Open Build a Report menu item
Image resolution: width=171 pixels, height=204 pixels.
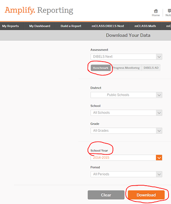(x=71, y=26)
